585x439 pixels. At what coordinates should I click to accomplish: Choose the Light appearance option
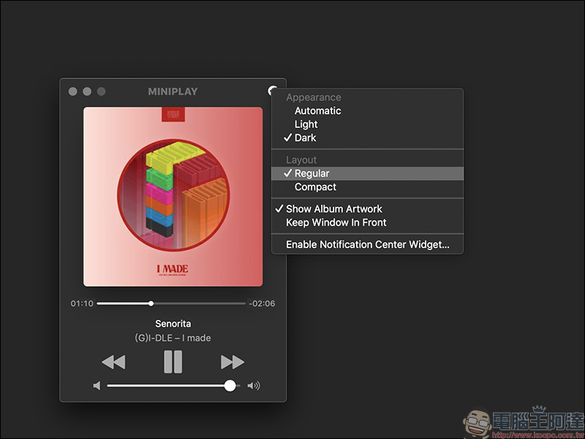tap(368, 124)
